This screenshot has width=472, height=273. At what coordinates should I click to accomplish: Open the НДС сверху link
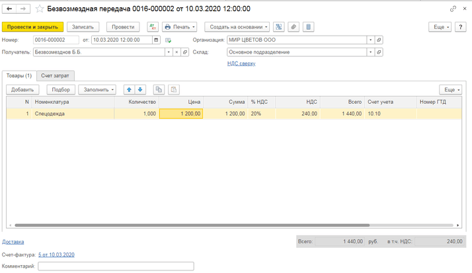(x=241, y=63)
